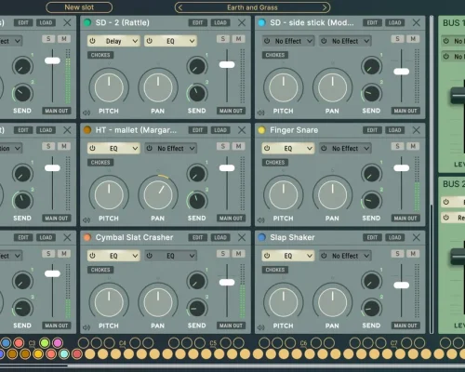Click the orange color dot of HT - mallet
Image resolution: width=465 pixels, height=372 pixels.
point(87,130)
